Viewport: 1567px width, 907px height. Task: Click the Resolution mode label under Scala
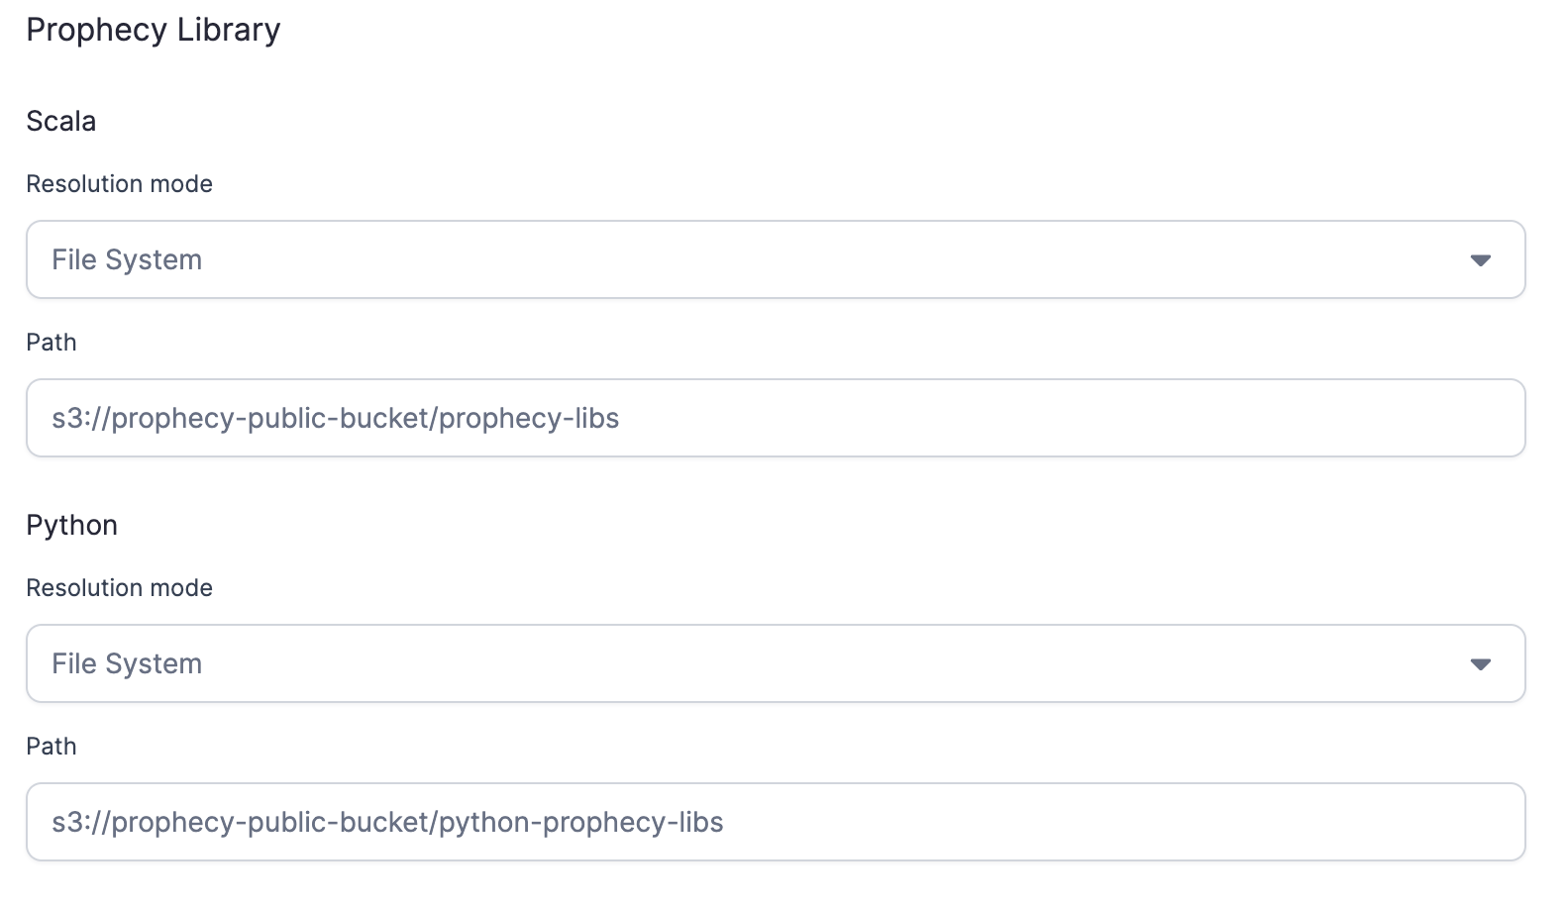pos(119,183)
